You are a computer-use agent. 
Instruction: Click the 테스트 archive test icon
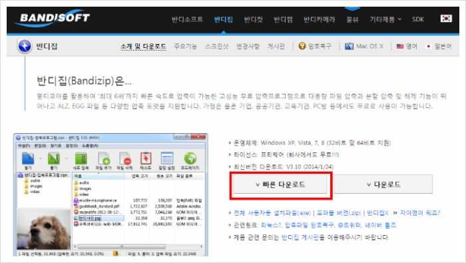[146, 158]
